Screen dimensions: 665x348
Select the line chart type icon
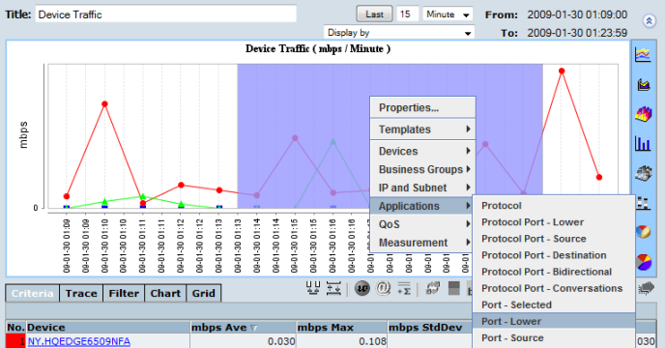[x=643, y=54]
